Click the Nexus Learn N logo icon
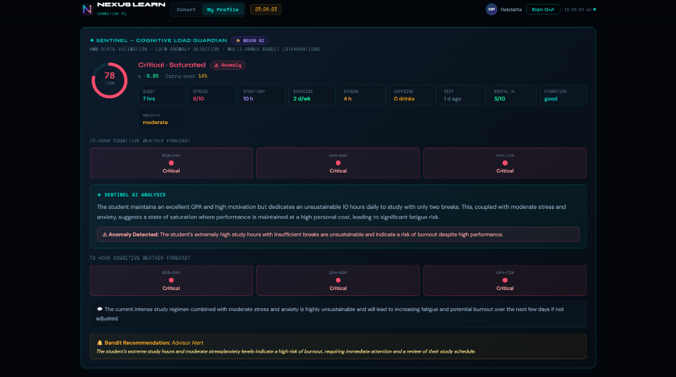Viewport: 676px width, 377px height. (87, 9)
